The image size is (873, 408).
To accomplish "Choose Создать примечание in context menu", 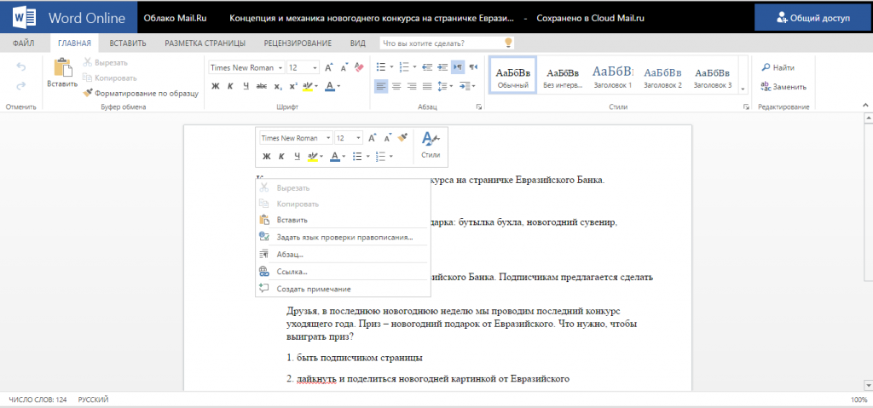I will [343, 289].
